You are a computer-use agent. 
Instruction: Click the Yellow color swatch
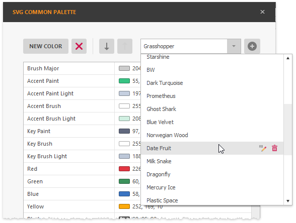124,206
